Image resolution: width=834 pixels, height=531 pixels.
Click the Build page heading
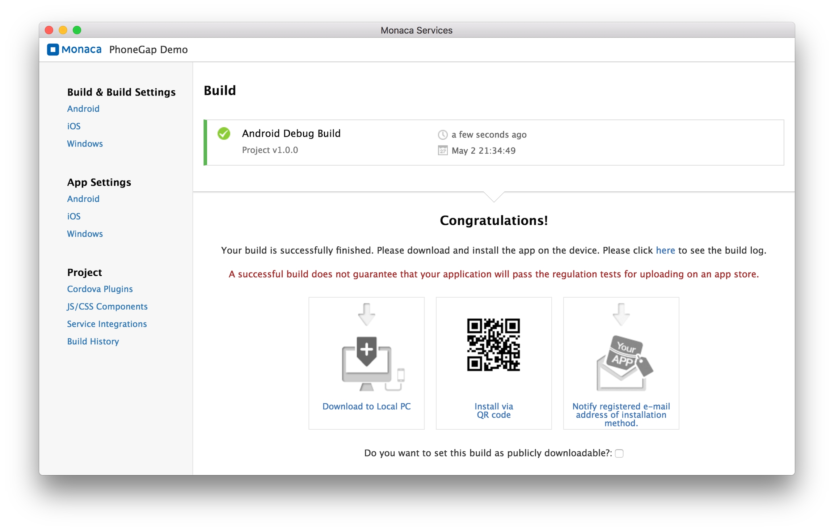[220, 90]
